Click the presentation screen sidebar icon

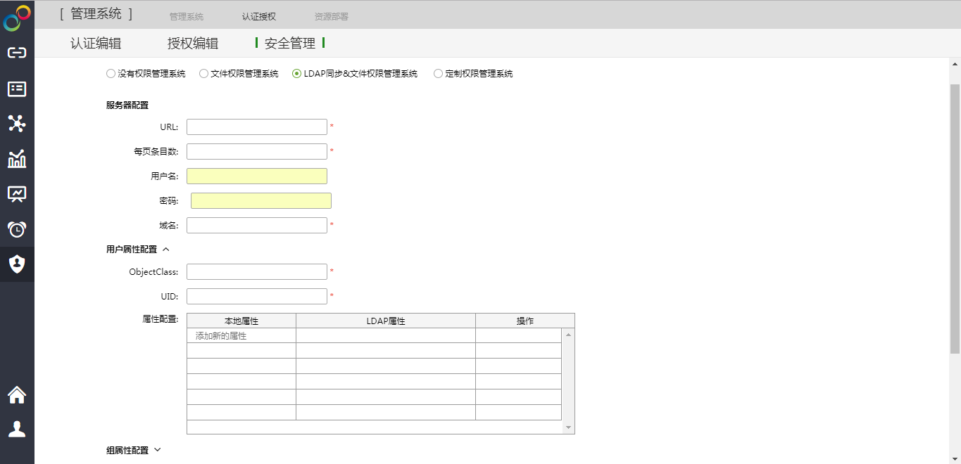(17, 194)
